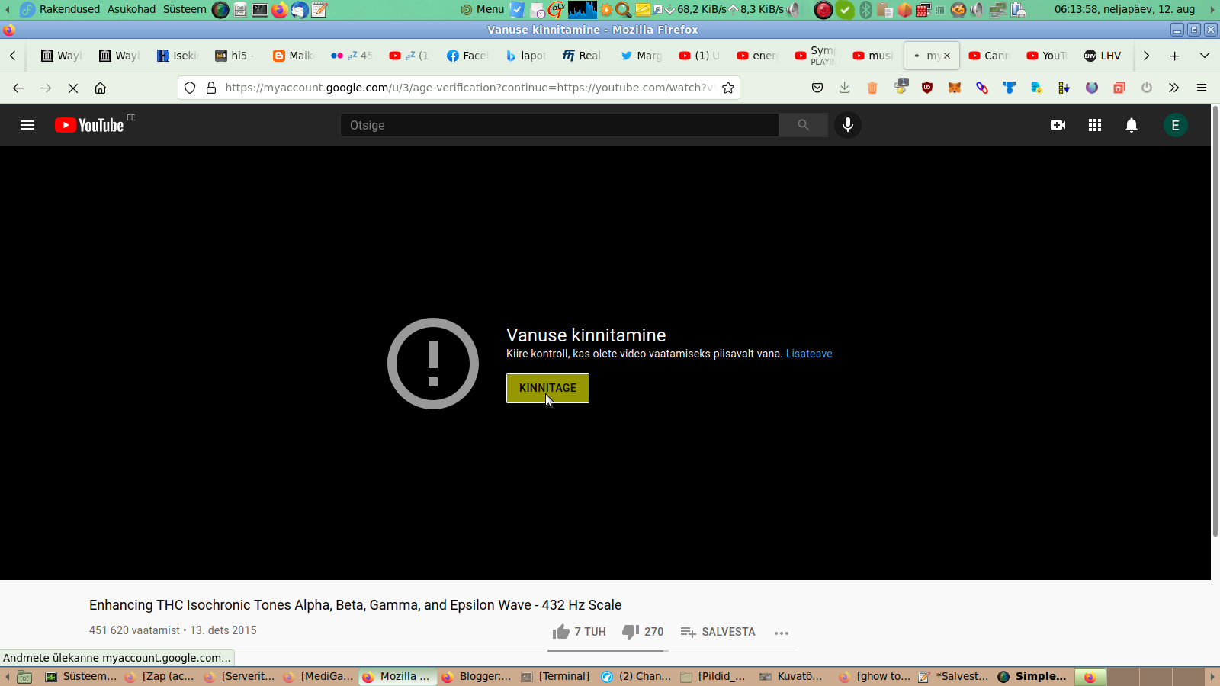Click the panel clock date display

(1125, 9)
